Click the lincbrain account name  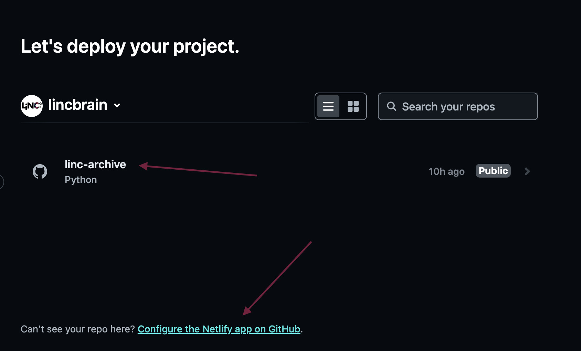coord(77,105)
